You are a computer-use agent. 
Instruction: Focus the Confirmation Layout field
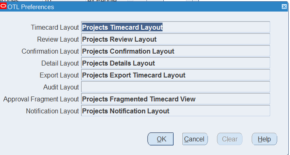coord(175,51)
